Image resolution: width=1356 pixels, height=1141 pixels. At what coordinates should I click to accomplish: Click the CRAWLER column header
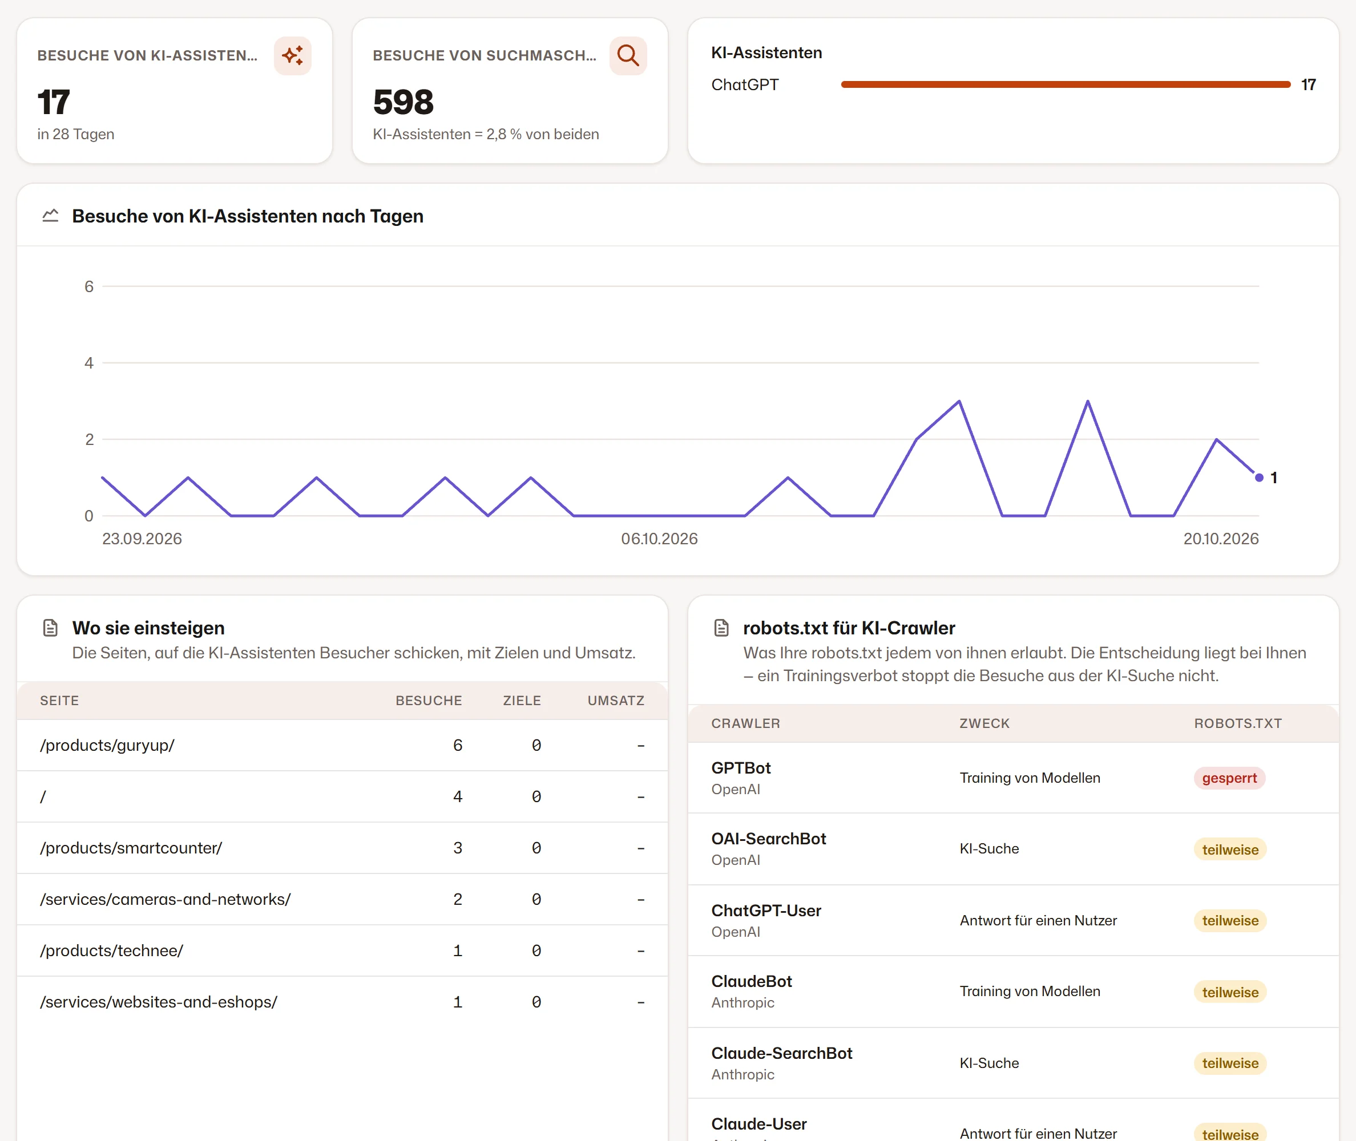pyautogui.click(x=745, y=723)
